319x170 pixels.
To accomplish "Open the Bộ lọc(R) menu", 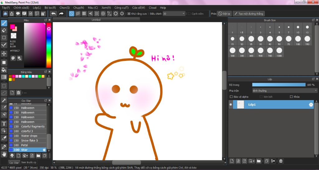I will 50,7.
